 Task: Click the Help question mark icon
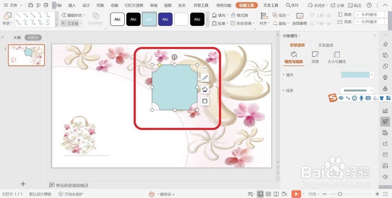tap(369, 5)
